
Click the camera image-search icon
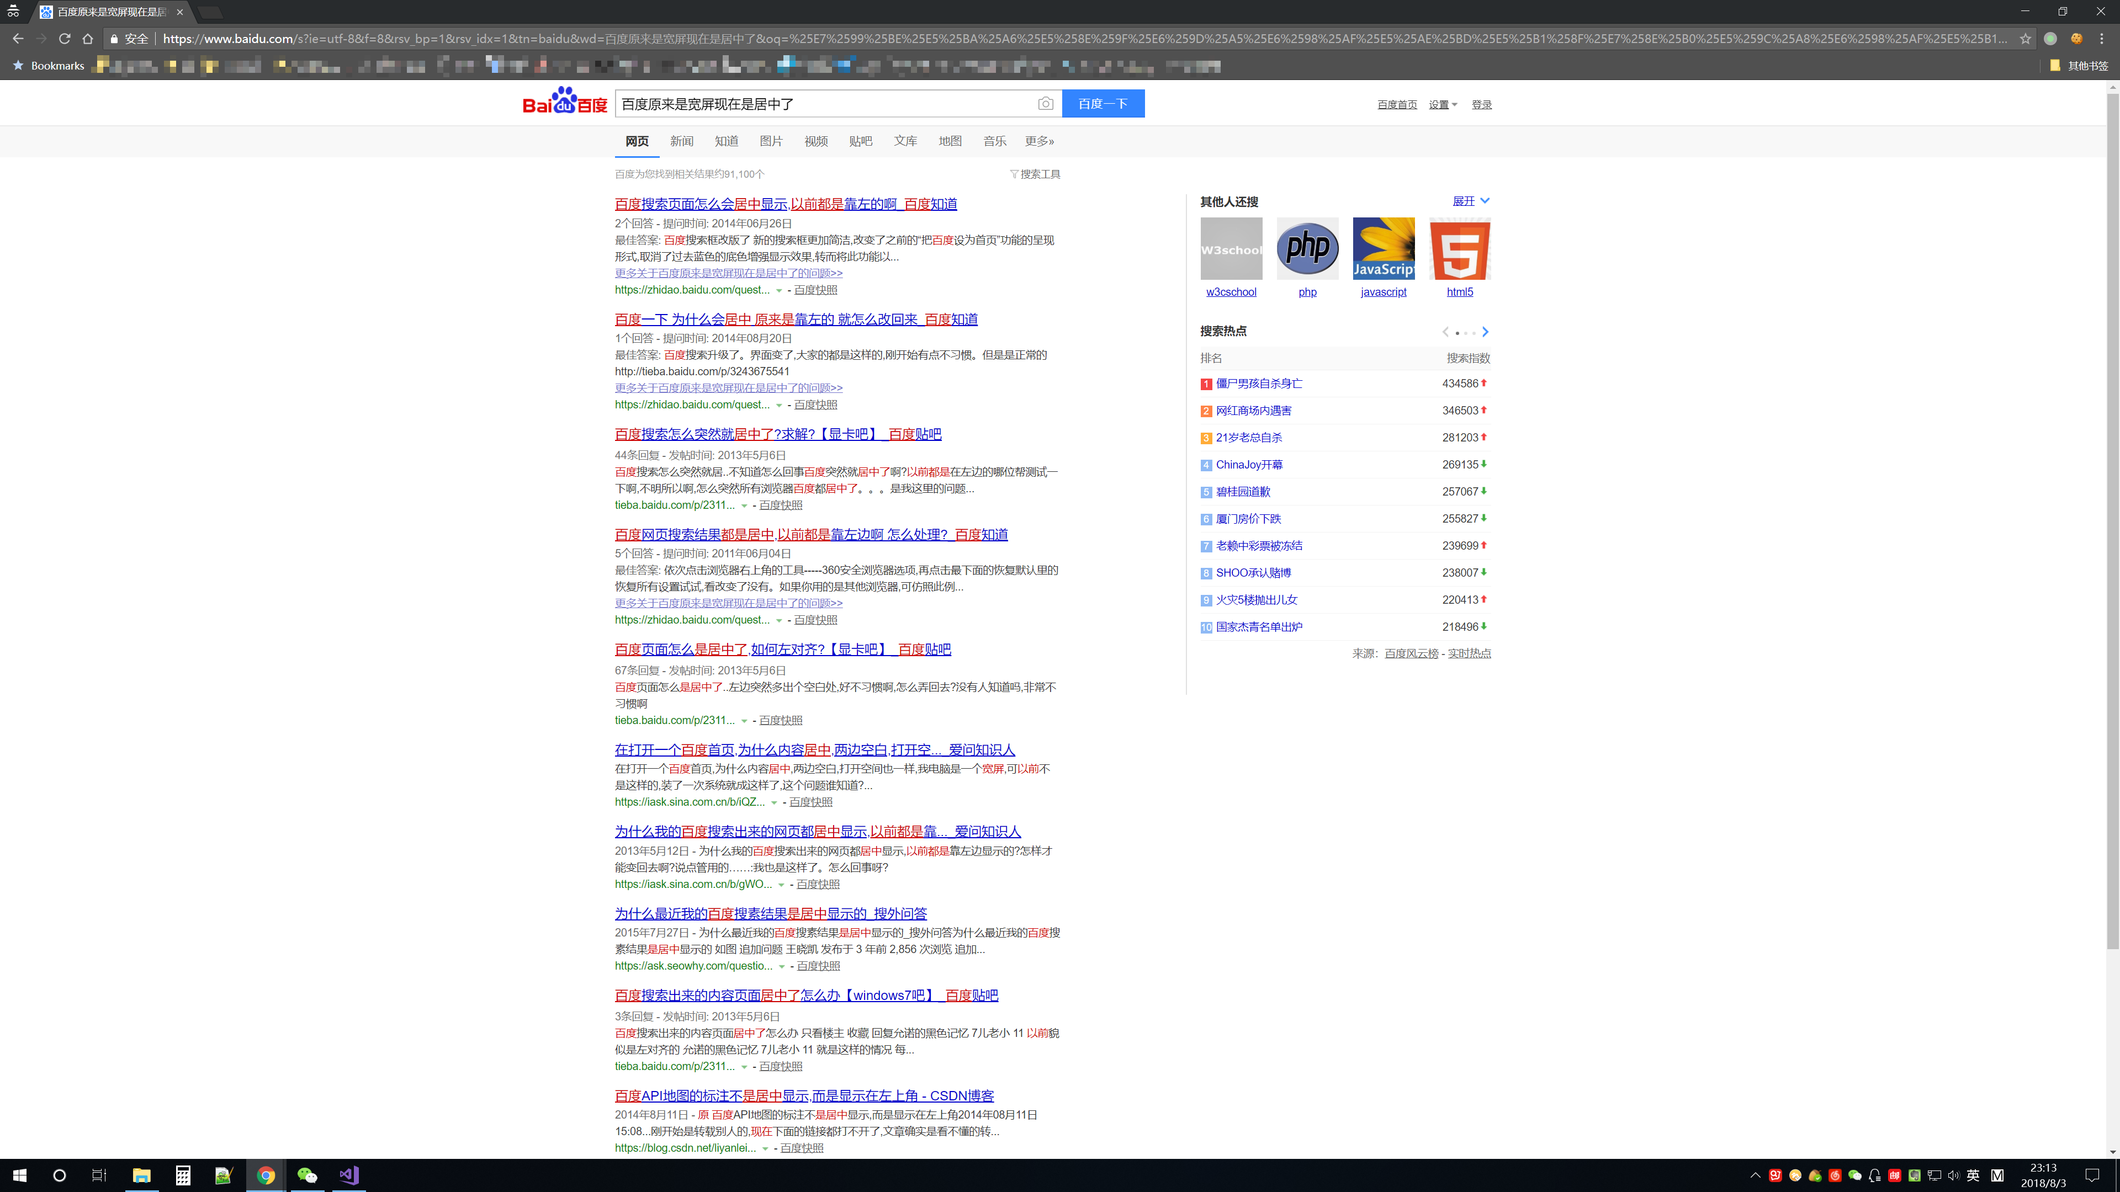pyautogui.click(x=1045, y=104)
